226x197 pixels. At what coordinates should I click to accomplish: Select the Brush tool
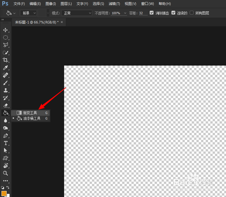click(x=6, y=83)
